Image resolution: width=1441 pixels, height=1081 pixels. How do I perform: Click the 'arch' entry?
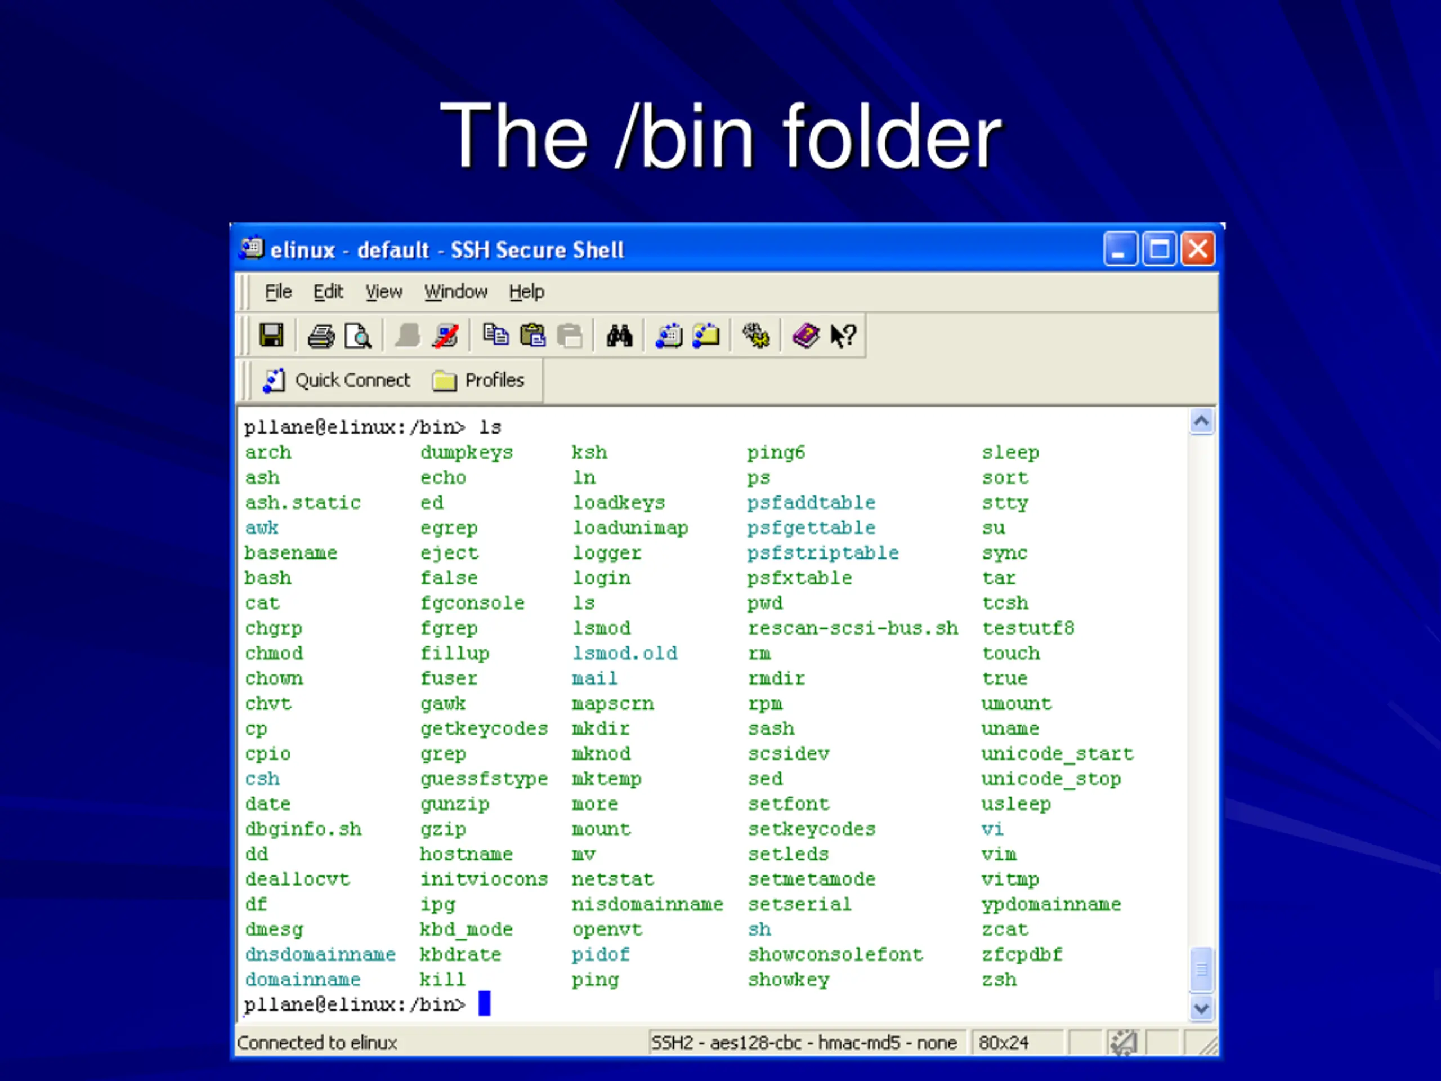point(268,452)
